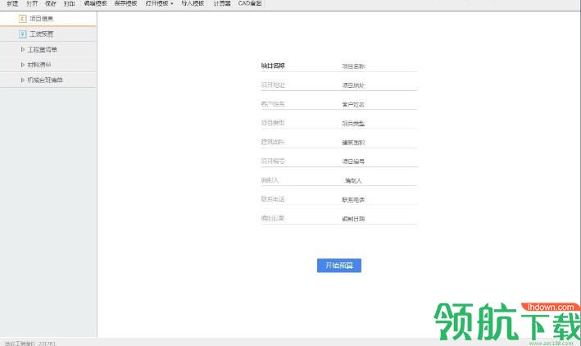Select 编辑模板 in the toolbar
This screenshot has height=346, width=581.
[95, 3]
